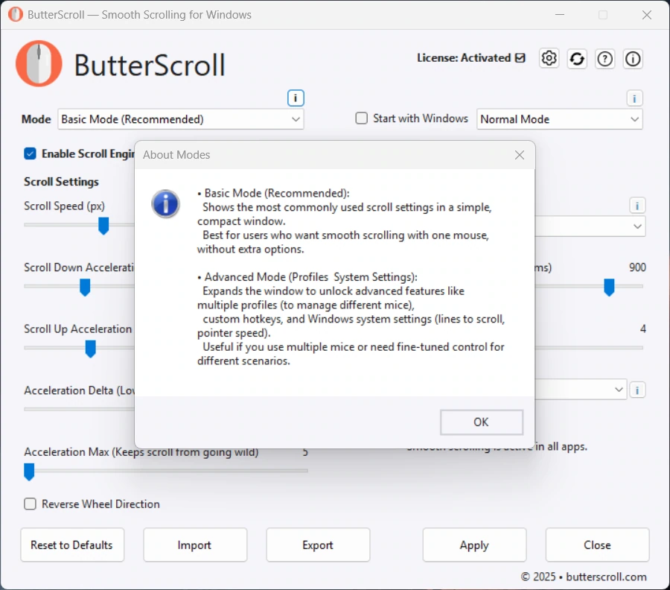The width and height of the screenshot is (670, 590).
Task: Click the About Modes dialog title
Action: (176, 155)
